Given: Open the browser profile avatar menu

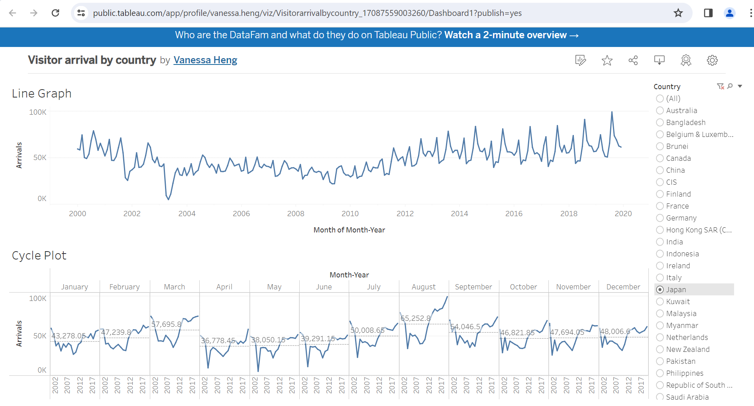Looking at the screenshot, I should coord(729,13).
